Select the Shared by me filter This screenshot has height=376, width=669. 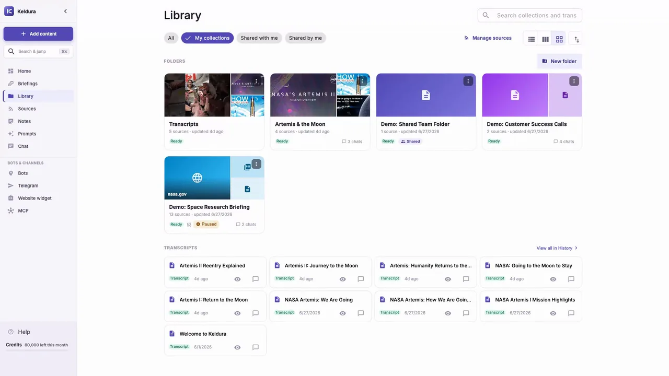pyautogui.click(x=305, y=38)
